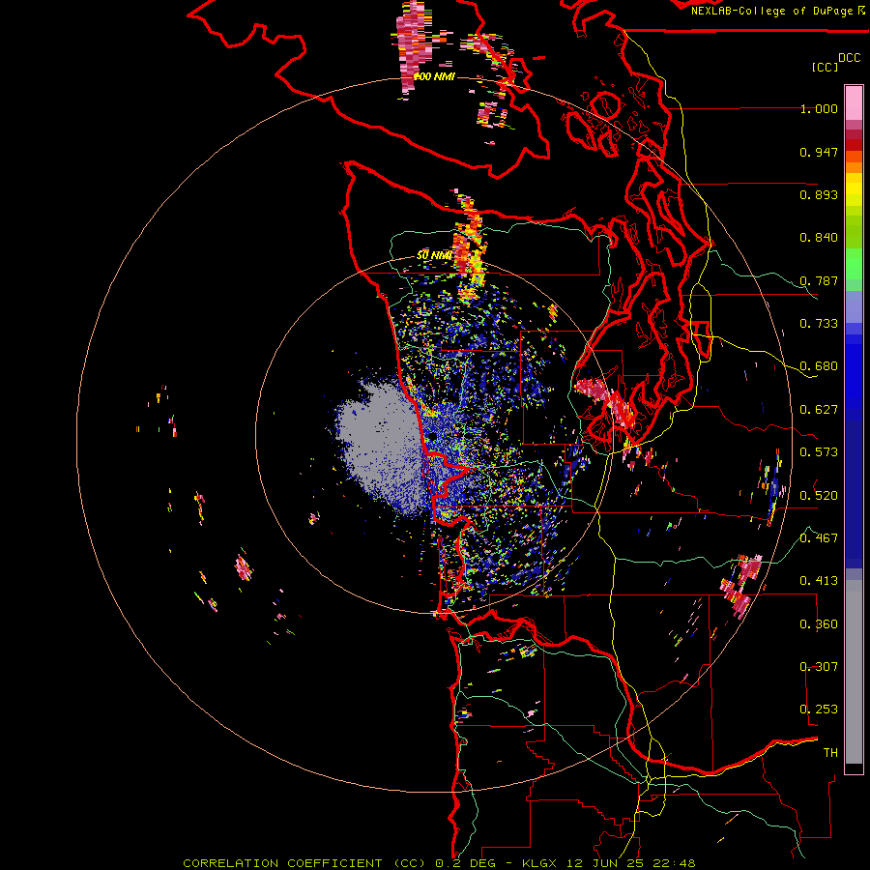Click the 0.787 value on color scale
Image resolution: width=870 pixels, height=870 pixels.
pos(819,280)
